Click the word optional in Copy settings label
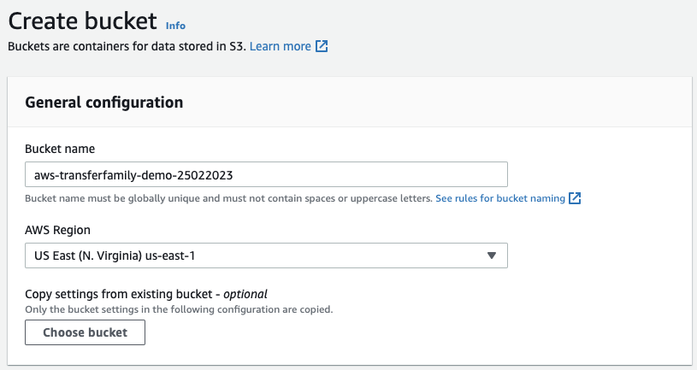Viewport: 697px width, 370px height. (x=245, y=294)
